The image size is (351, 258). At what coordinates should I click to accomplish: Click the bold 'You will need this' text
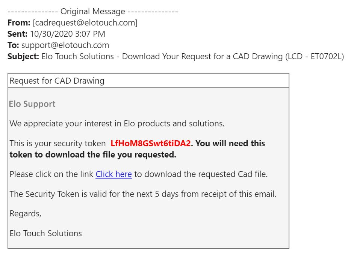pyautogui.click(x=230, y=143)
